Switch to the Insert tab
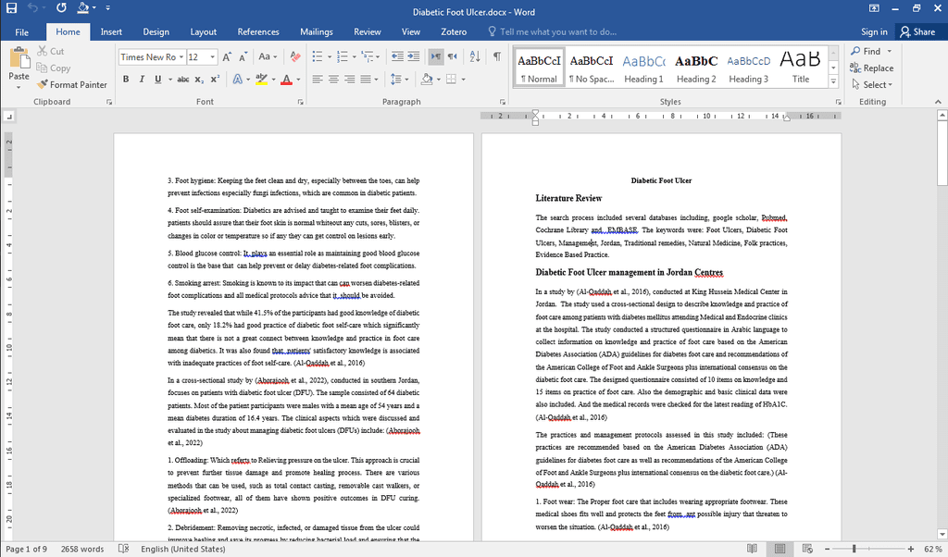 point(111,32)
